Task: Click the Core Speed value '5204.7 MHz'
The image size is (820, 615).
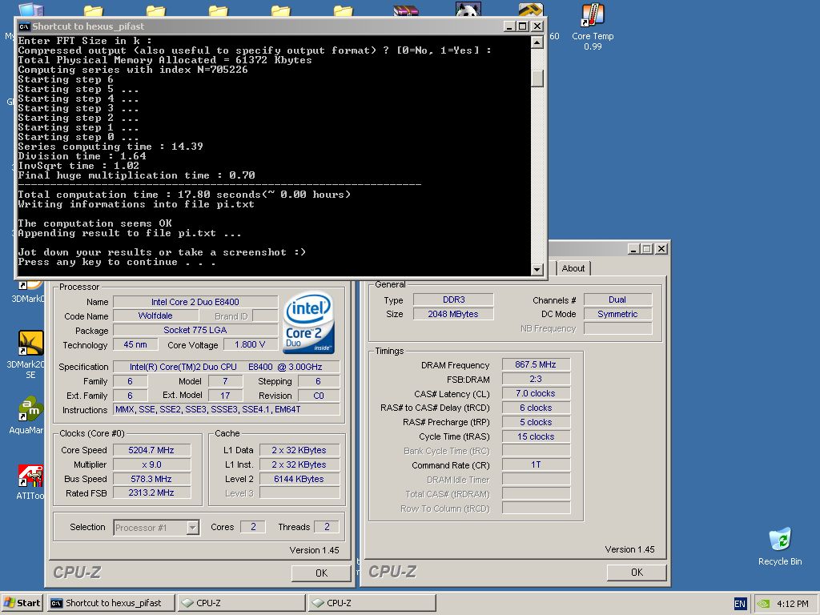Action: (151, 450)
